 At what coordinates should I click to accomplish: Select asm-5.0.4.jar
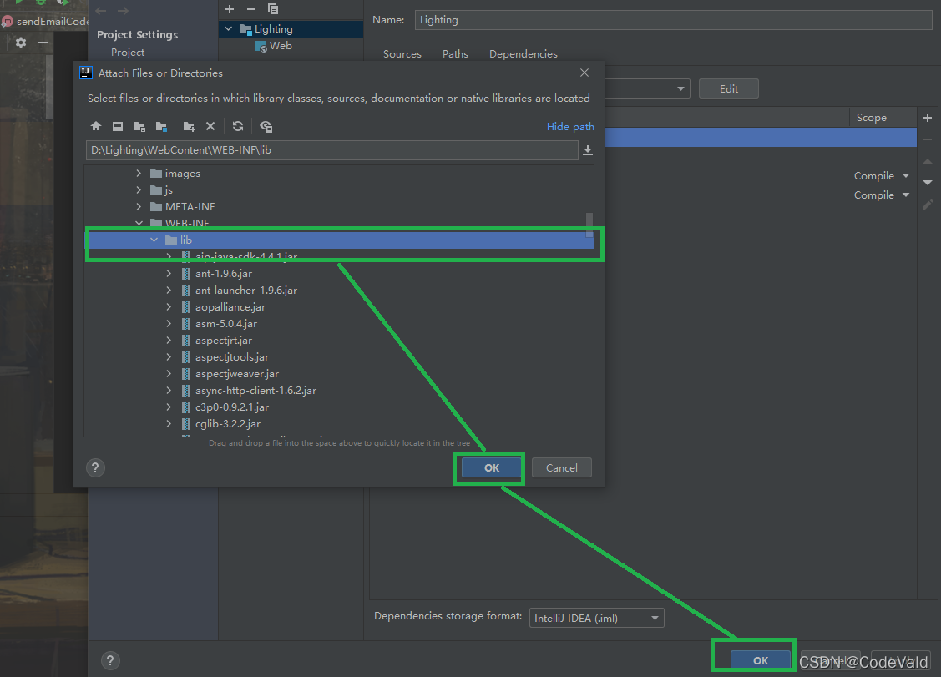pyautogui.click(x=226, y=324)
